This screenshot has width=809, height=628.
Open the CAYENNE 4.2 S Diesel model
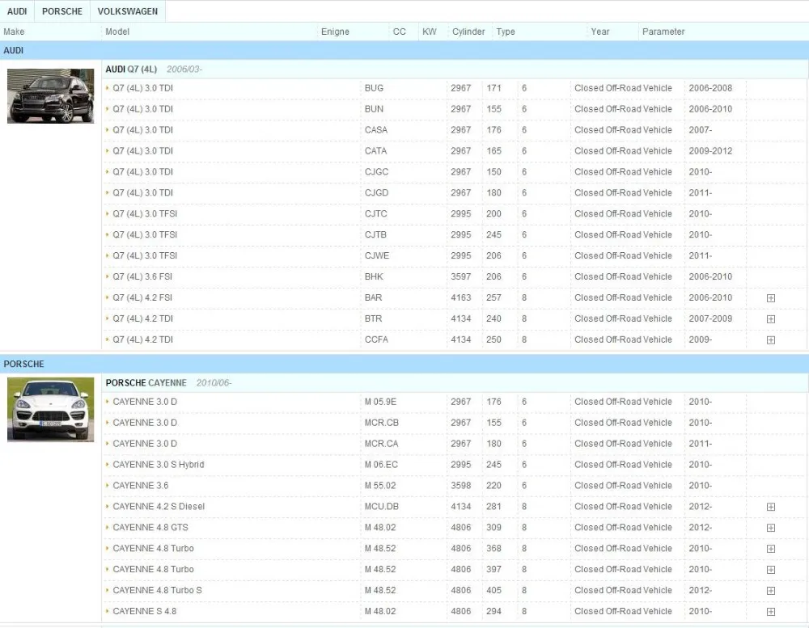159,506
